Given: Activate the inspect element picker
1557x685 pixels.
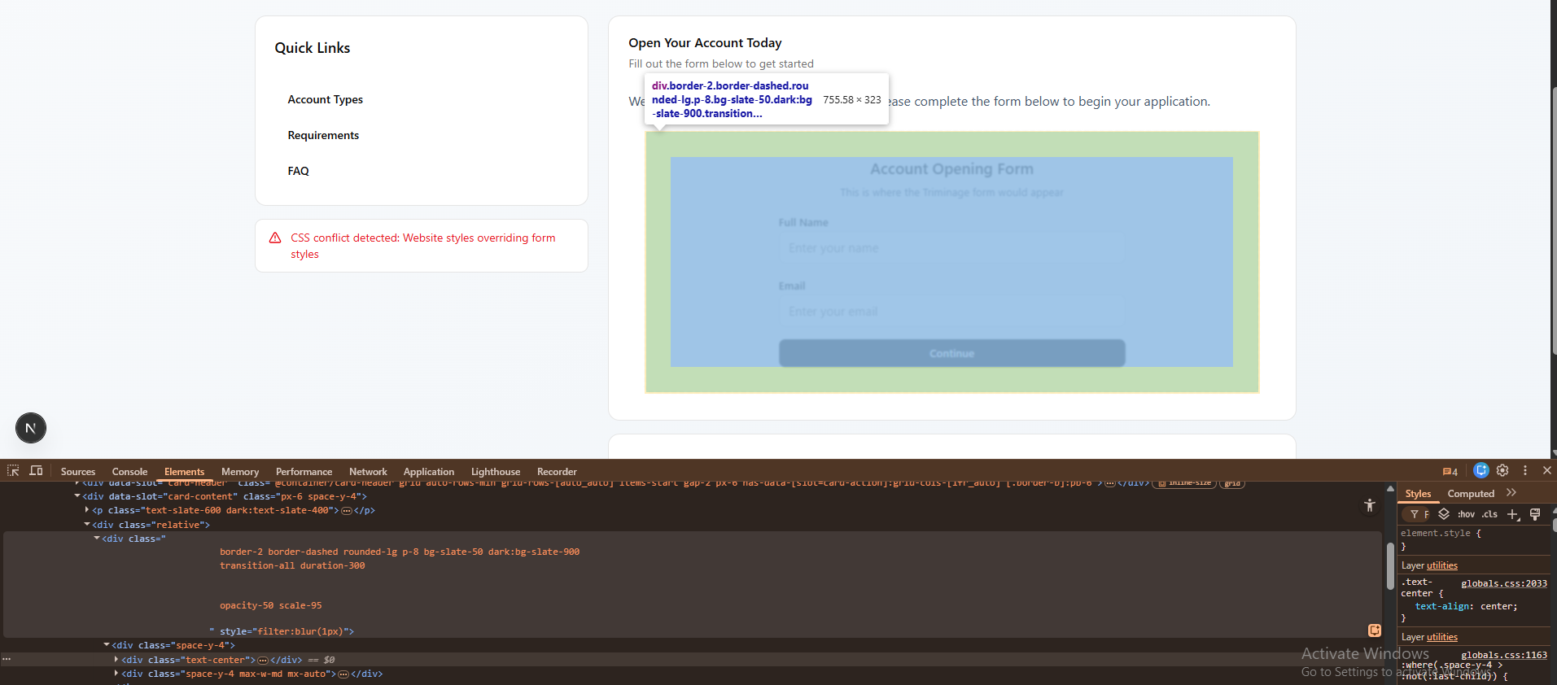Looking at the screenshot, I should point(13,471).
